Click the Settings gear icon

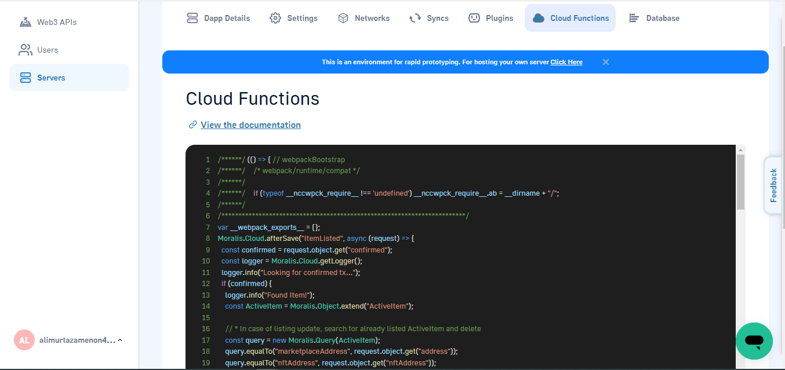[x=275, y=18]
